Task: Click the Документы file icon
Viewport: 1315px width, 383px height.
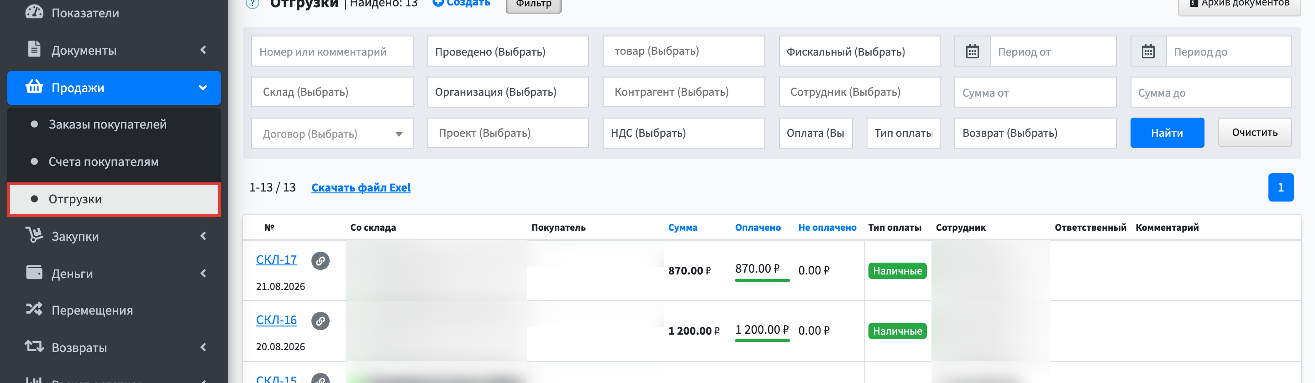Action: 34,48
